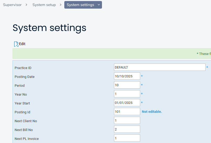Click the System settings page heading
The height and width of the screenshot is (143, 211).
[x=49, y=28]
